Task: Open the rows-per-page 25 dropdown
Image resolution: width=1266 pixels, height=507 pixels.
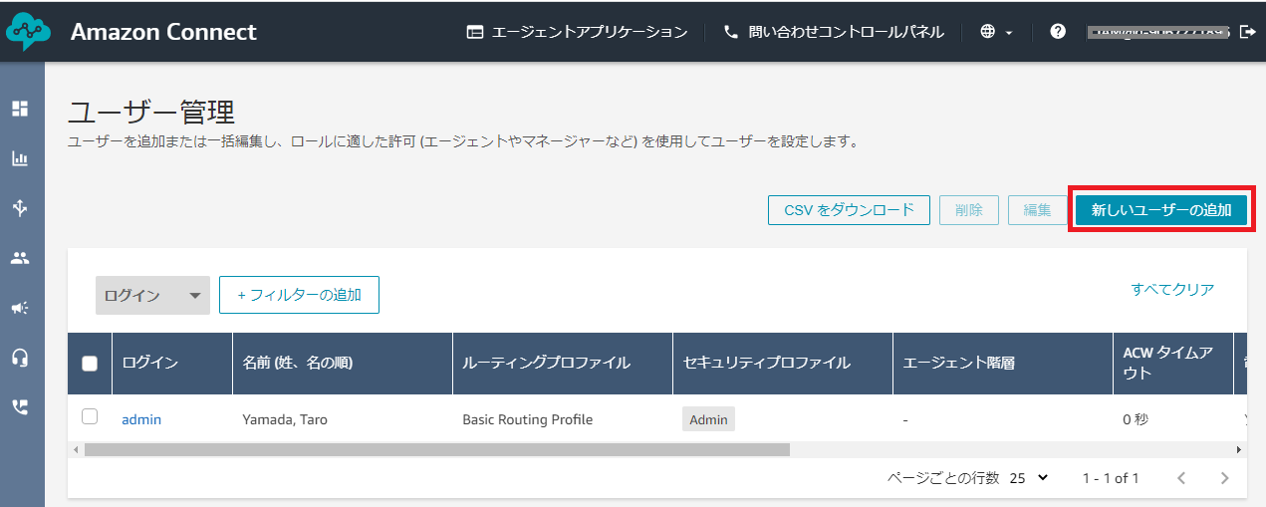Action: (x=1029, y=478)
